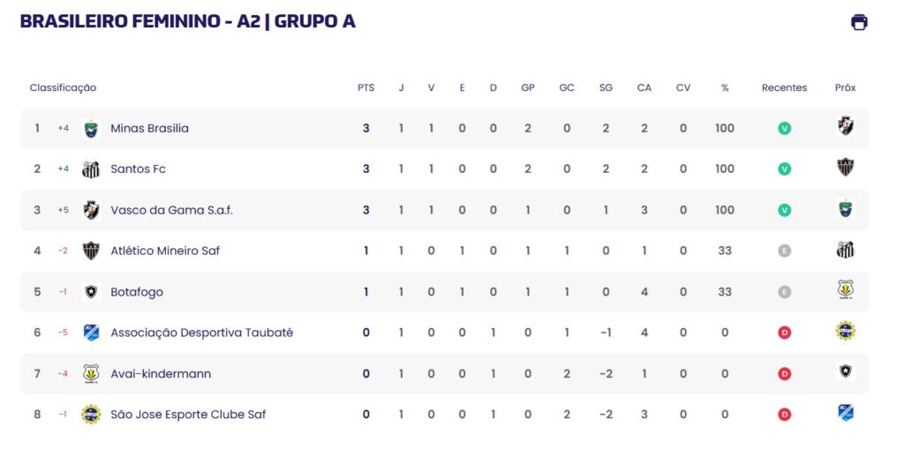This screenshot has height=457, width=904.
Task: Open next opponent crest in Taubaté row
Action: click(x=845, y=331)
